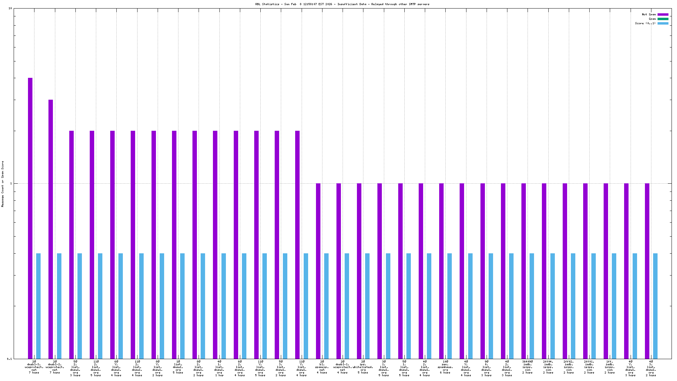The width and height of the screenshot is (677, 381).
Task: Click the green Spam legend swatch
Action: click(663, 19)
